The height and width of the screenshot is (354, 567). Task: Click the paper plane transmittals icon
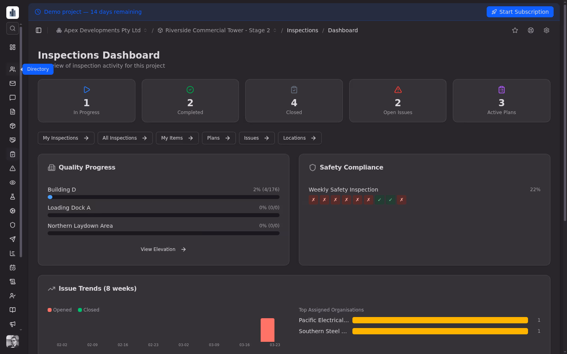coord(12,239)
